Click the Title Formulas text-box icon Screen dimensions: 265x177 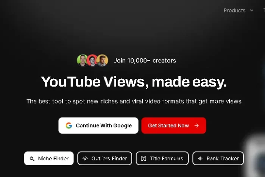(x=143, y=158)
